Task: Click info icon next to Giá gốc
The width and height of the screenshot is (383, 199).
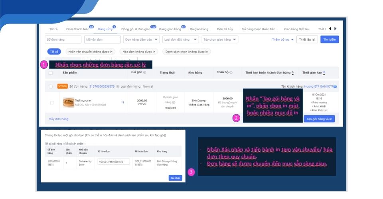Action: 144,72
